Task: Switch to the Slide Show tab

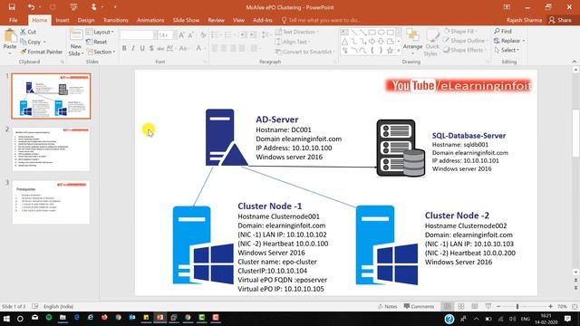Action: tap(186, 20)
